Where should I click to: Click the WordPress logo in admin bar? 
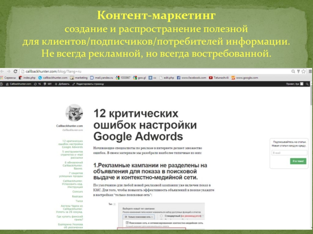2,84
